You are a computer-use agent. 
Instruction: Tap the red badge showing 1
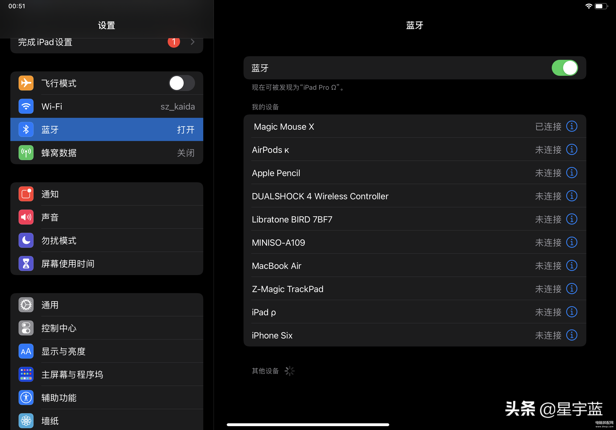[174, 42]
